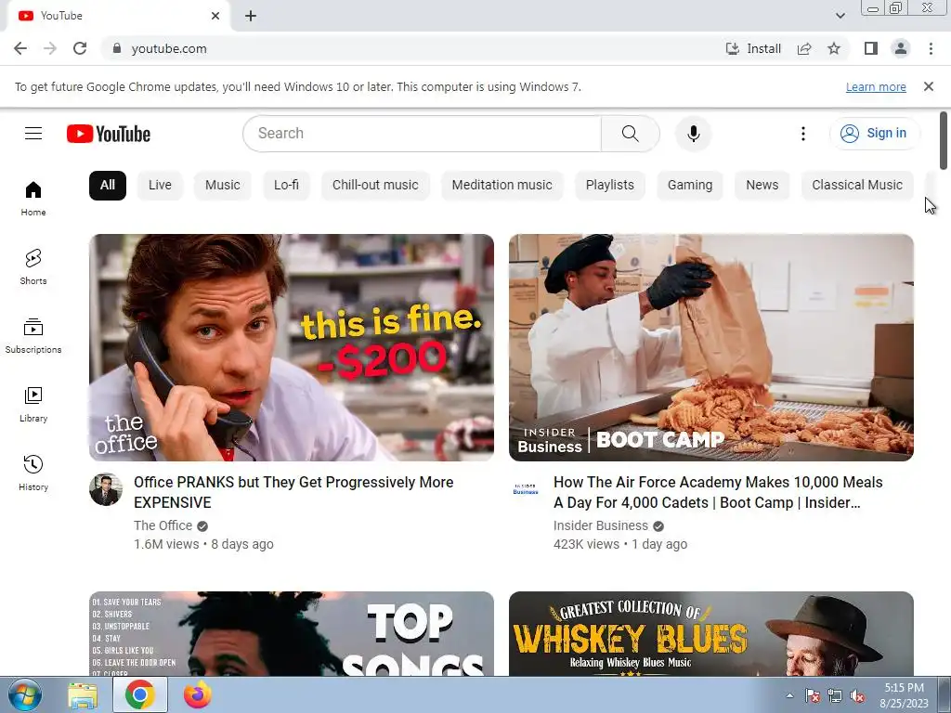The image size is (951, 713).
Task: Reload the page with refresh icon
Action: (80, 48)
